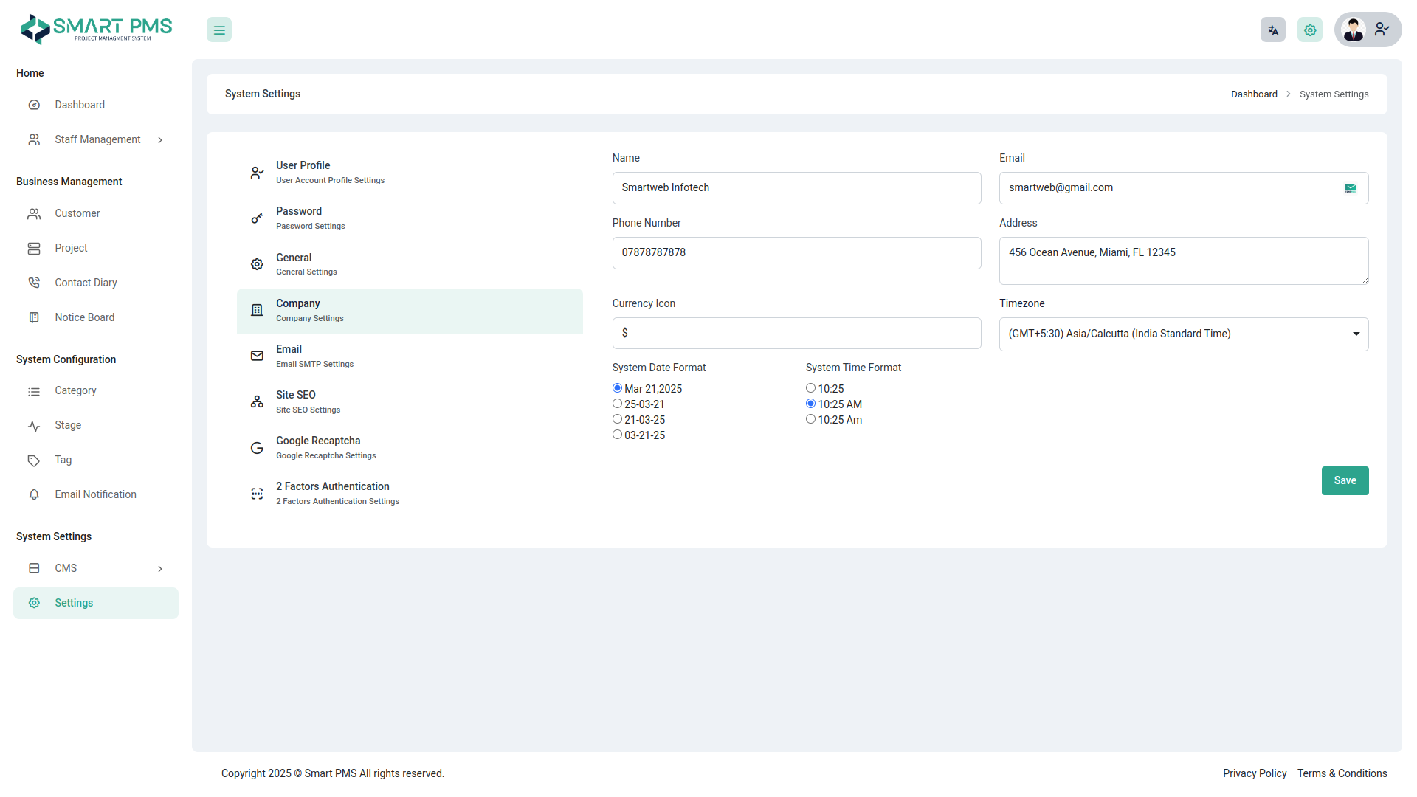This screenshot has width=1417, height=797.
Task: Click the green gear icon in header
Action: [x=1309, y=30]
